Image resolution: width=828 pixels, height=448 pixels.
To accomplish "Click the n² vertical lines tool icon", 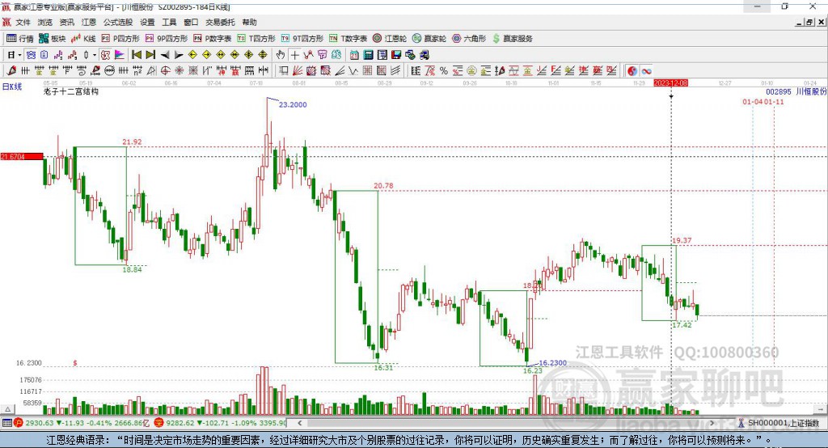I will point(137,71).
